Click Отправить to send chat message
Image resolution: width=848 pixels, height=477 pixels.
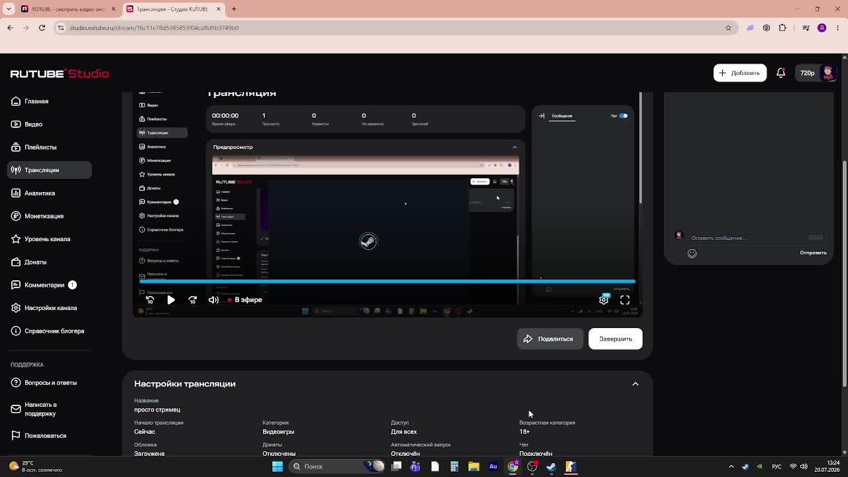pos(813,253)
